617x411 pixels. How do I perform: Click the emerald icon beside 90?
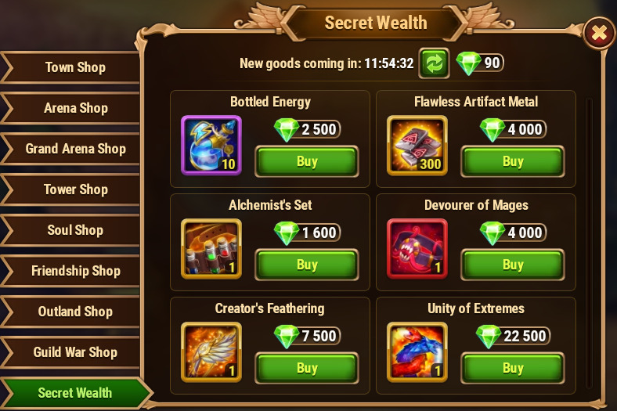pos(468,63)
